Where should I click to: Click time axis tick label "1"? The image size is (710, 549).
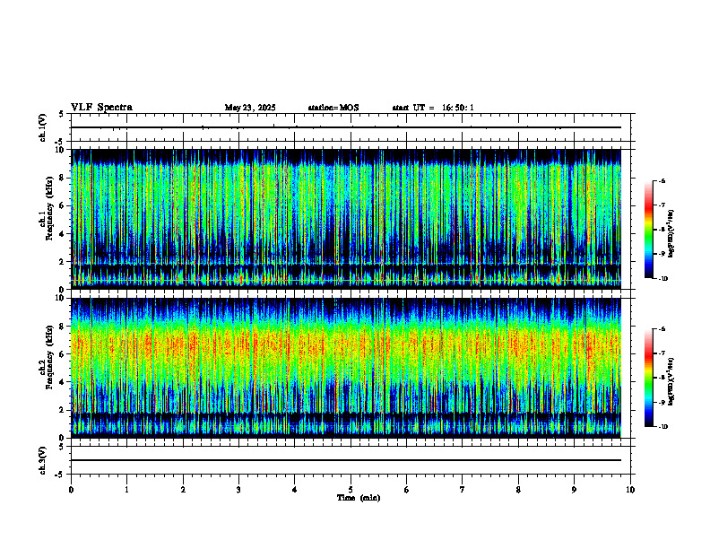pos(126,490)
